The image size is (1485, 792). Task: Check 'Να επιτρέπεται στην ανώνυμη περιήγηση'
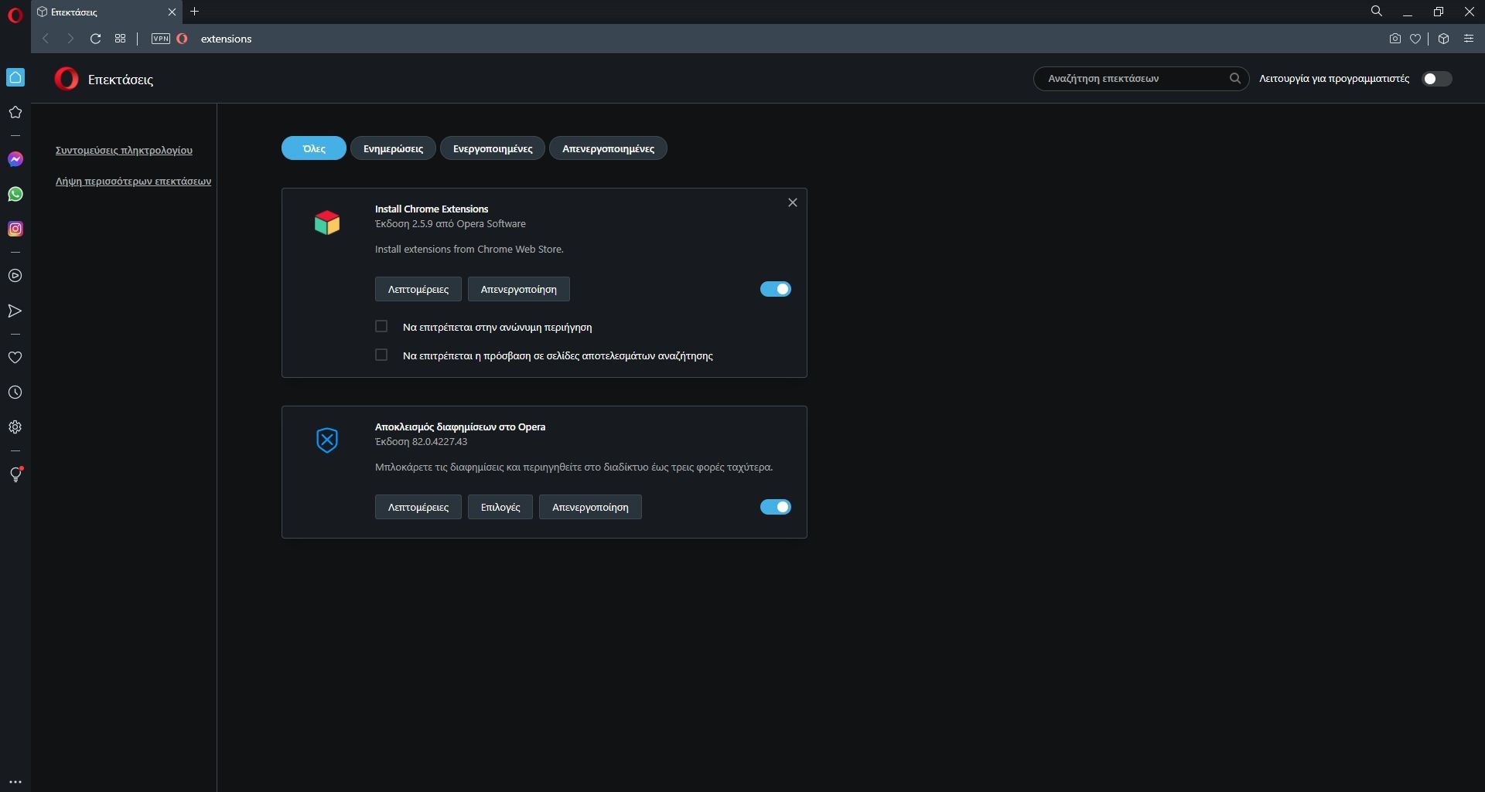coord(381,327)
